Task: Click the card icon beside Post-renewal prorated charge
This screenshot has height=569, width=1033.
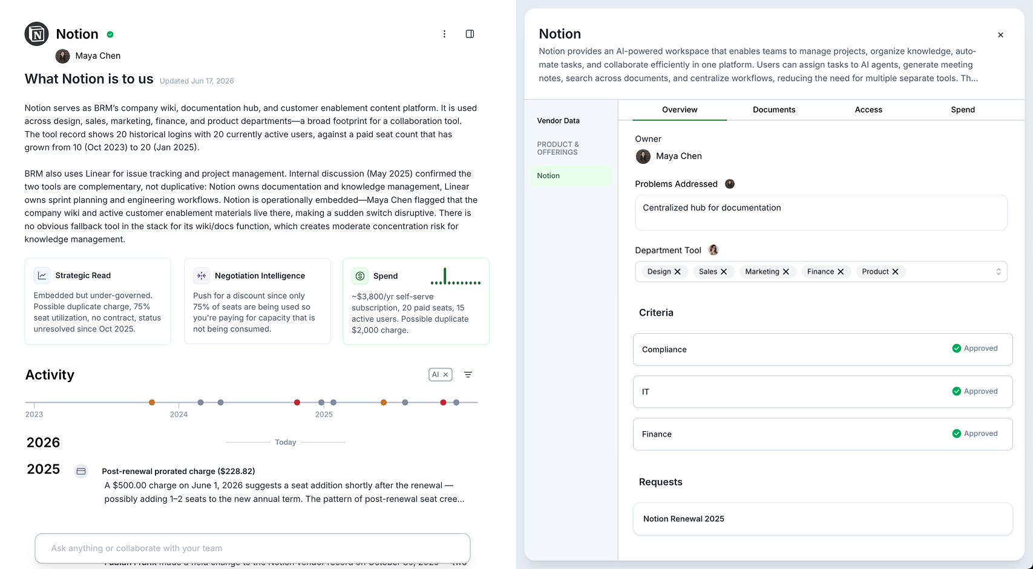Action: (81, 471)
